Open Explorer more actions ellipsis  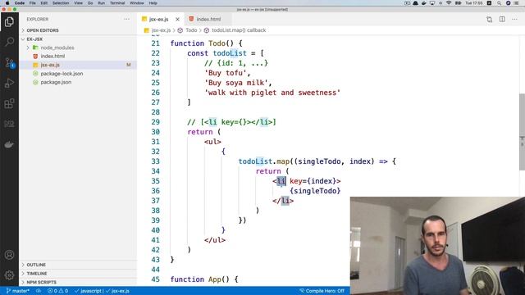[x=126, y=19]
